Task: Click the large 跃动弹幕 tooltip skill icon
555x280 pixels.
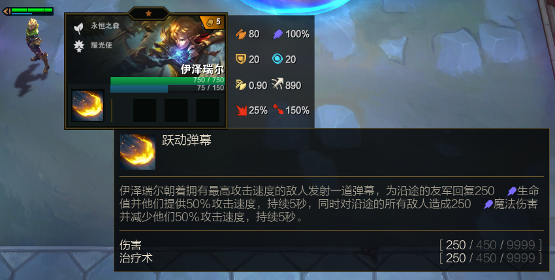Action: 138,152
